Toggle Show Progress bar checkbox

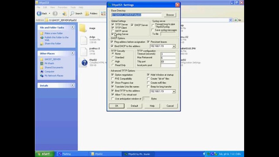(112, 82)
